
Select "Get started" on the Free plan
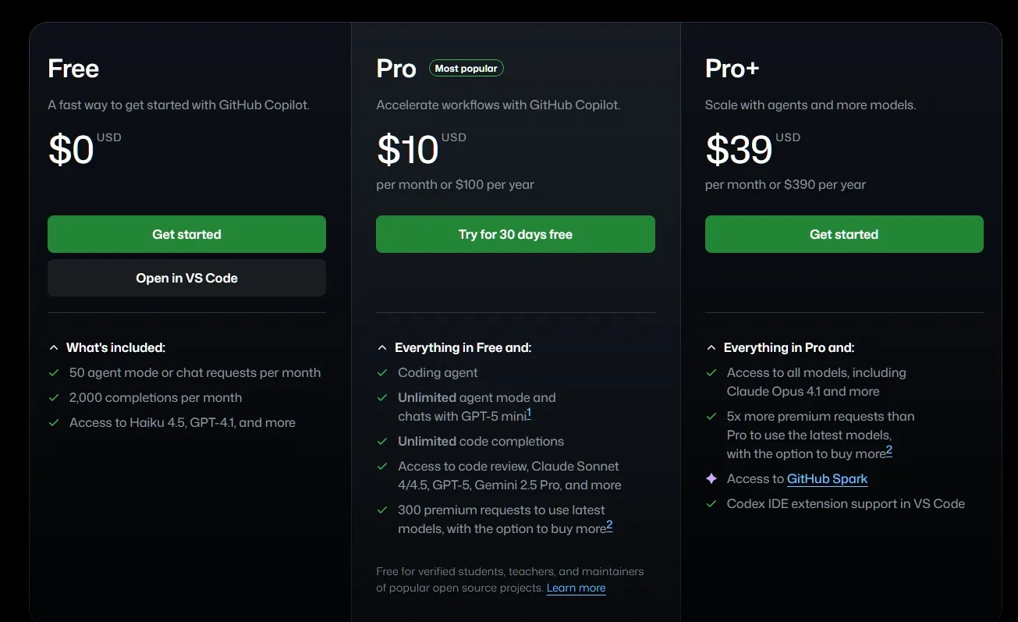pyautogui.click(x=186, y=234)
